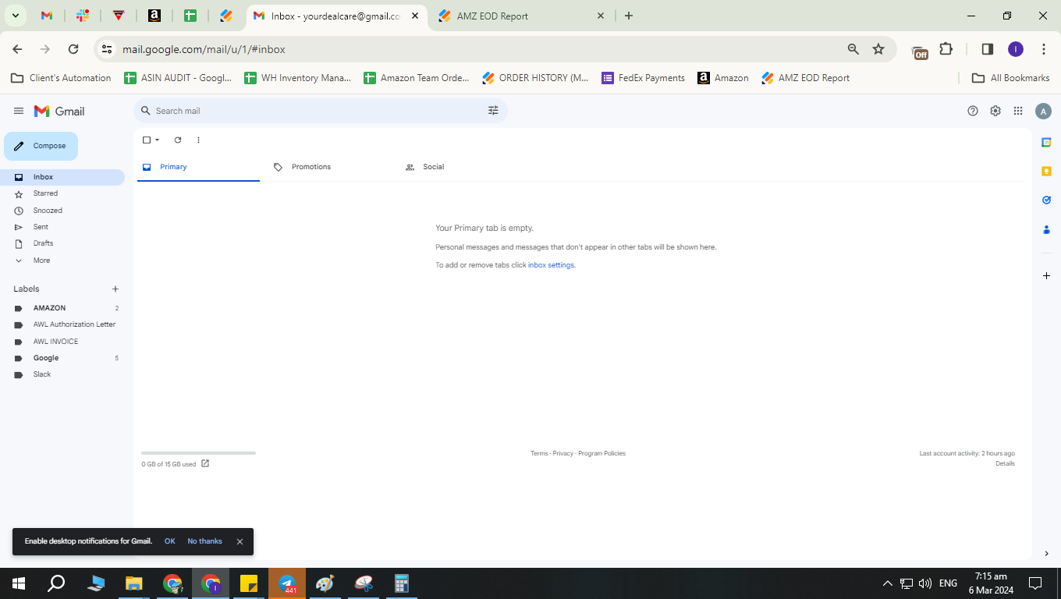This screenshot has width=1061, height=599.
Task: Click the address bar URL
Action: [x=204, y=49]
